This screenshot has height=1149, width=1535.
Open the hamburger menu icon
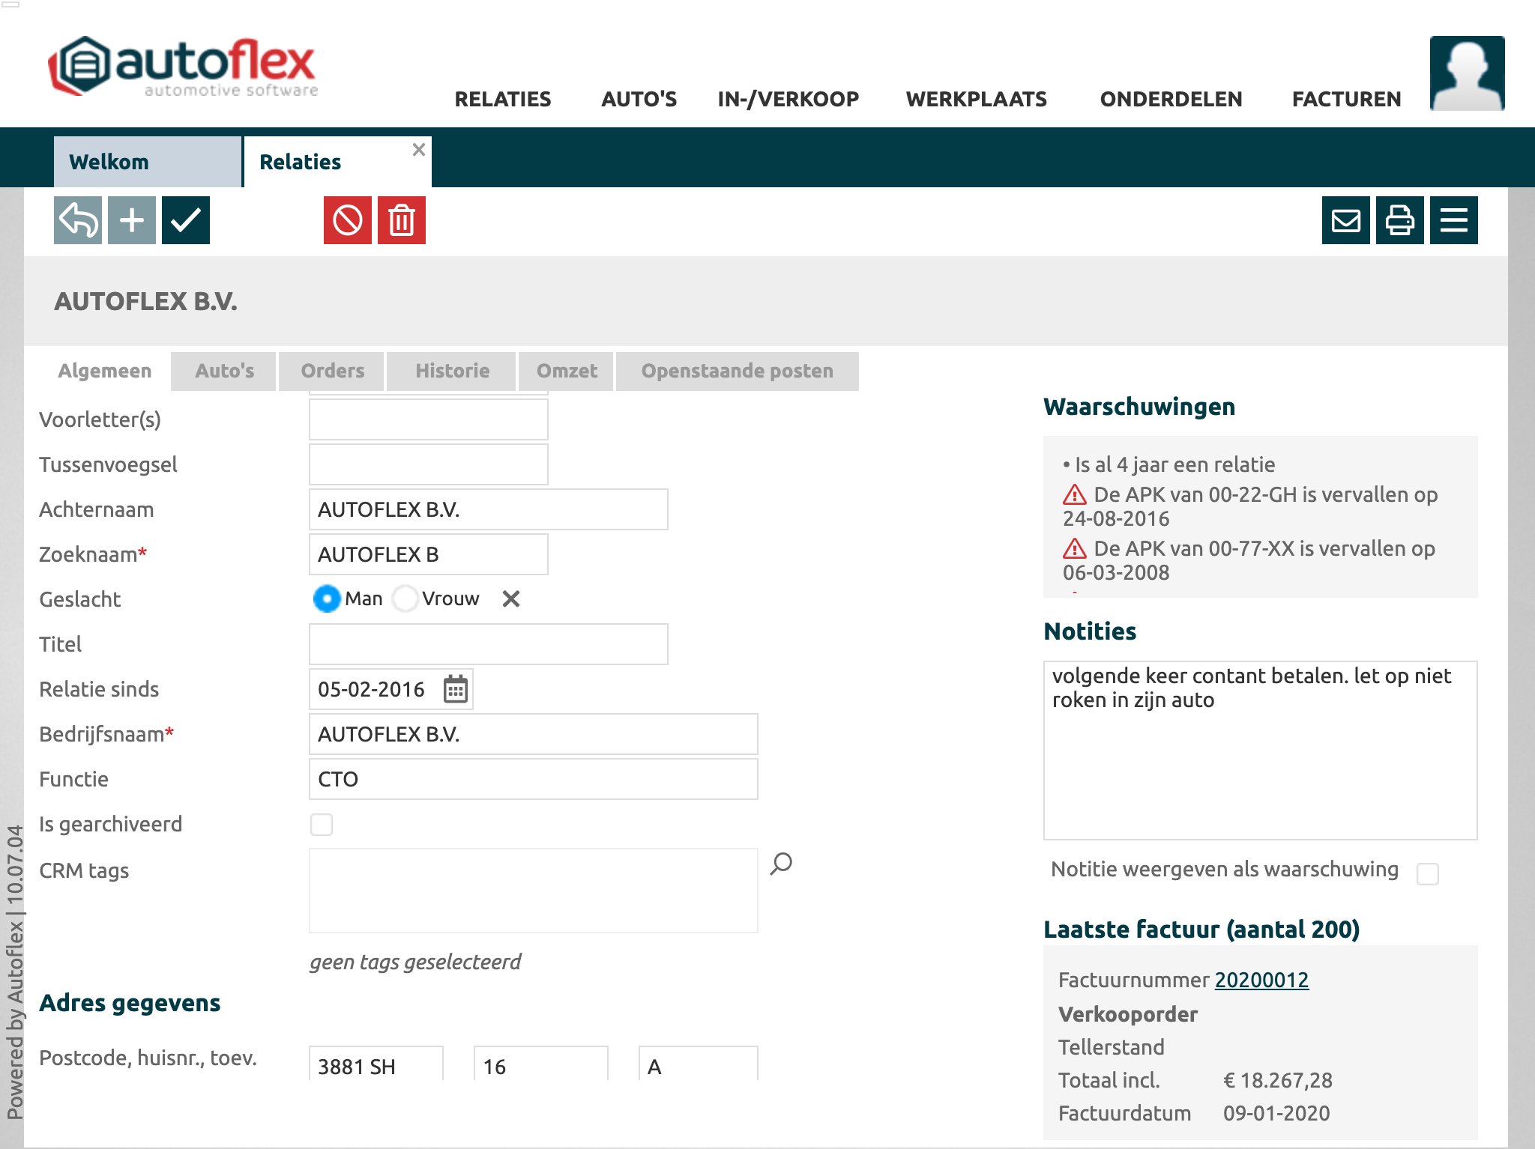click(1454, 220)
